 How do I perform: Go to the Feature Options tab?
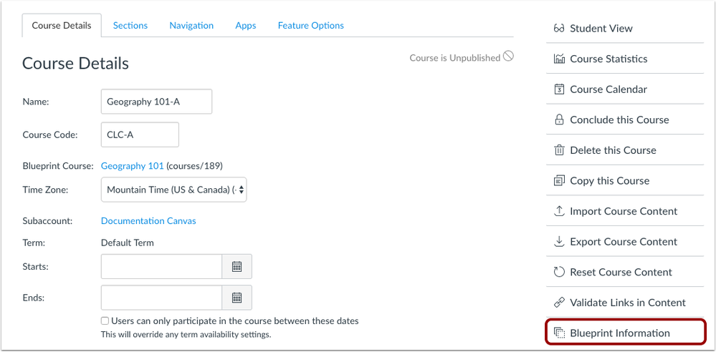[x=311, y=26]
